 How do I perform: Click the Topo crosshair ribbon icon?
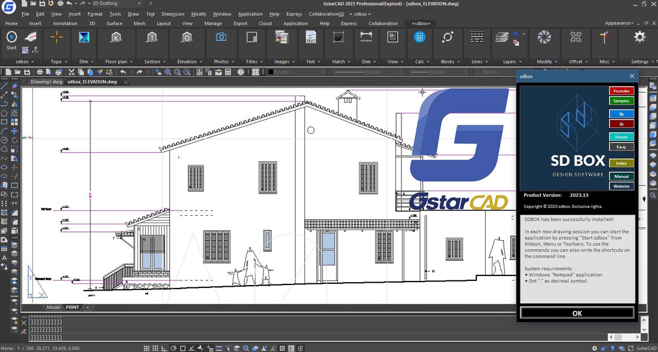coord(57,37)
